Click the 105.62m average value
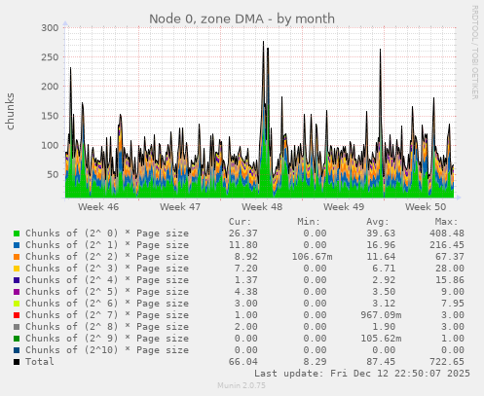Screen dimensions: 484x396 pyautogui.click(x=381, y=339)
